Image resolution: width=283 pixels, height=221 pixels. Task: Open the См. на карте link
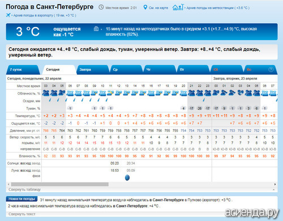(x=158, y=8)
